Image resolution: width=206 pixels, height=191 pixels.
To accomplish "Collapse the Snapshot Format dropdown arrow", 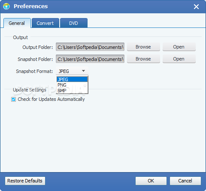I will click(83, 71).
